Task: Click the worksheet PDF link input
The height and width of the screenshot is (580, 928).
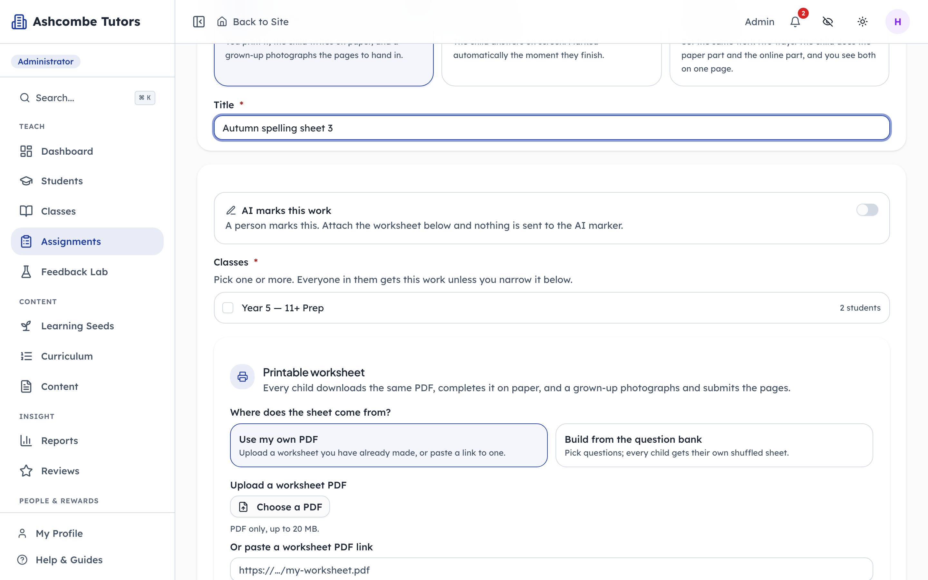Action: pos(551,569)
